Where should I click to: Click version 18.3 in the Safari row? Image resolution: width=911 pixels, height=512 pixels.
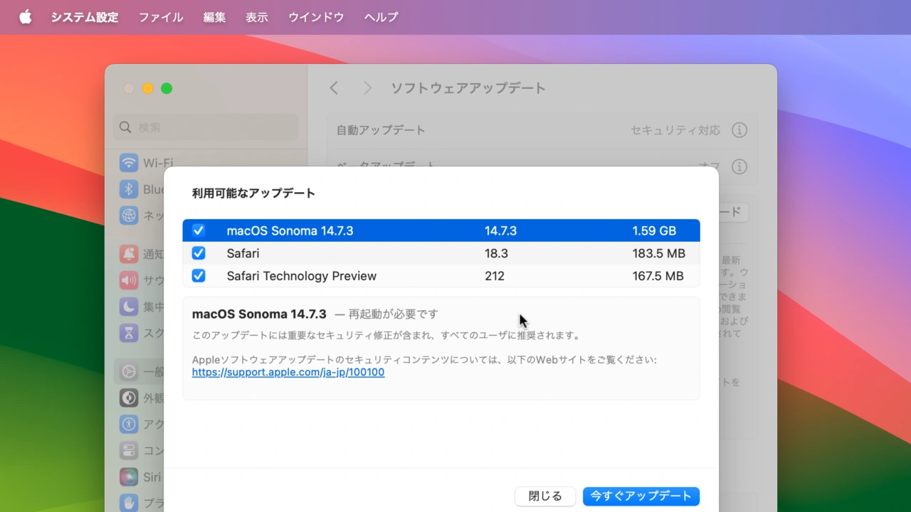[496, 253]
